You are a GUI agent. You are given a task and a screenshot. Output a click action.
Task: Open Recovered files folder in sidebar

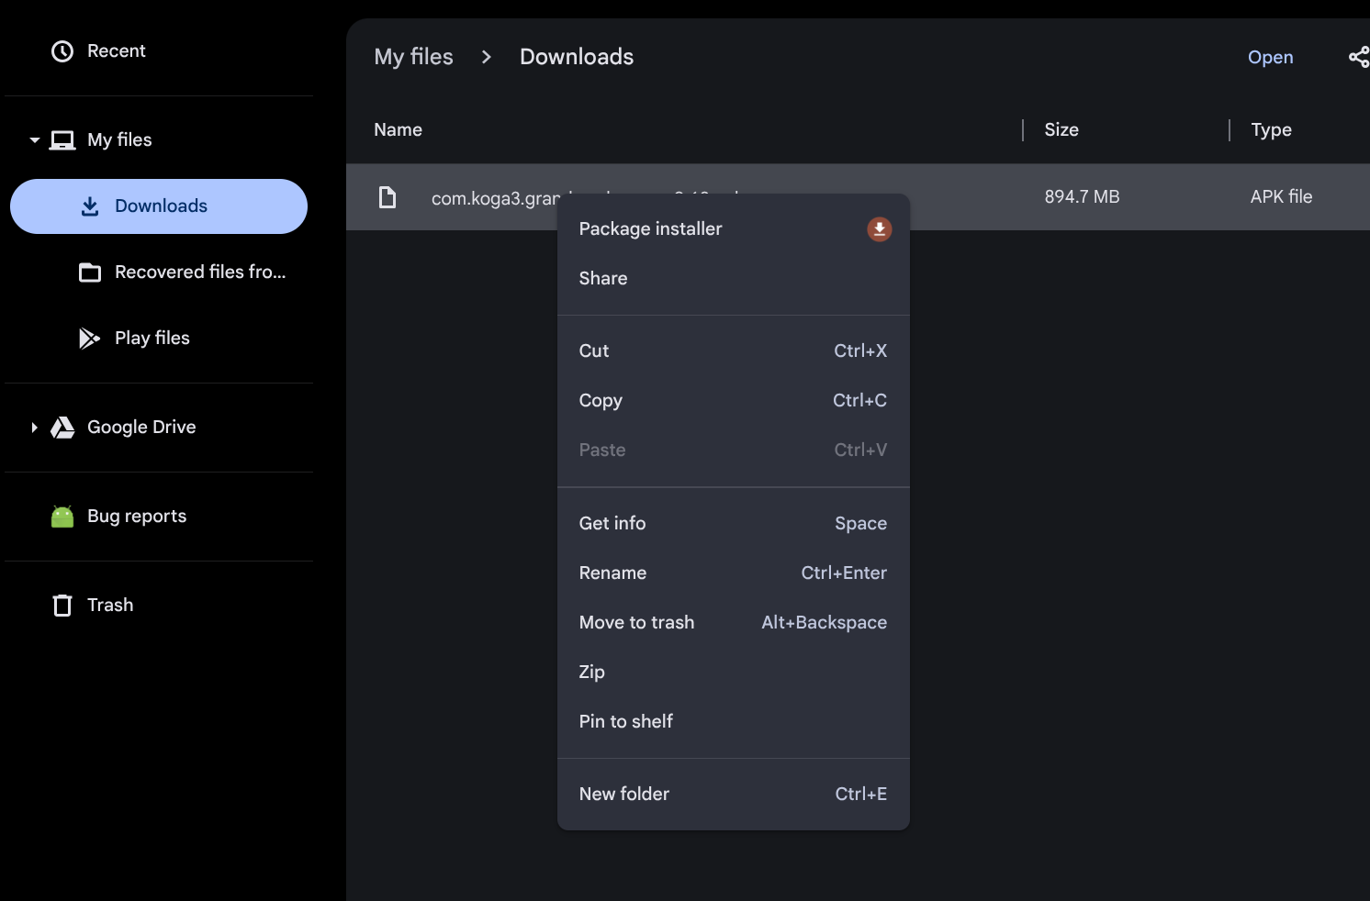click(x=199, y=273)
